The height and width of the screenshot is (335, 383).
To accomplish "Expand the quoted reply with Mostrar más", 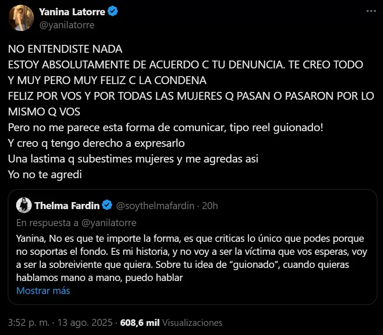I will click(43, 291).
